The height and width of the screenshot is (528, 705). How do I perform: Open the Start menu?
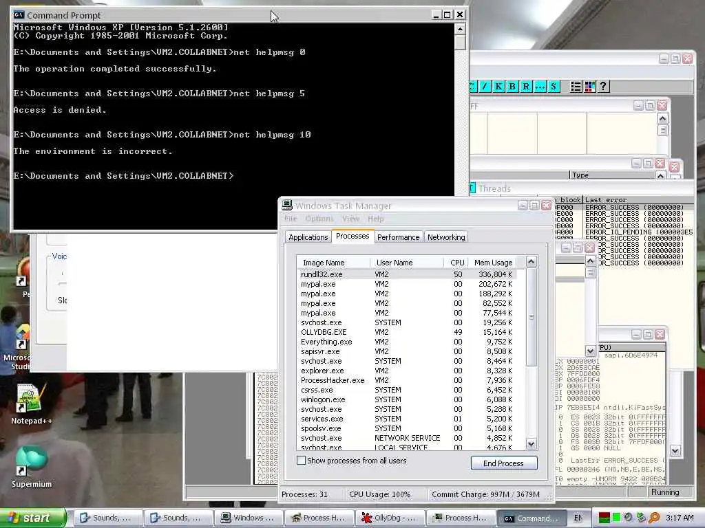[x=32, y=518]
